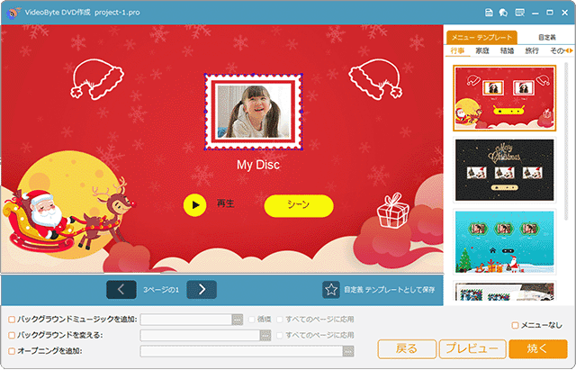Image resolution: width=576 pixels, height=370 pixels.
Task: Select the dark Merry Christmas template thumbnail
Action: coord(505,168)
